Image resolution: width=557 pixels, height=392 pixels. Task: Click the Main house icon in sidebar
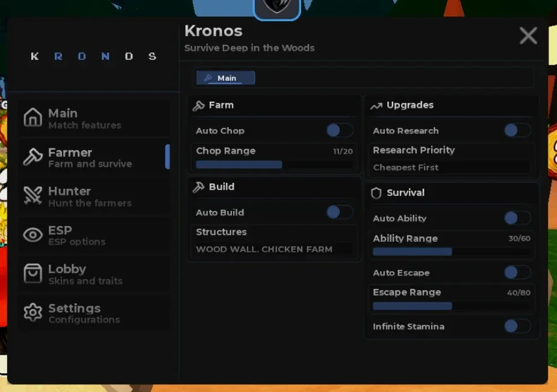33,117
